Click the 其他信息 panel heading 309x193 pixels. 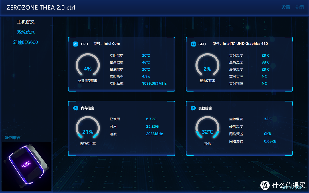coord(205,108)
